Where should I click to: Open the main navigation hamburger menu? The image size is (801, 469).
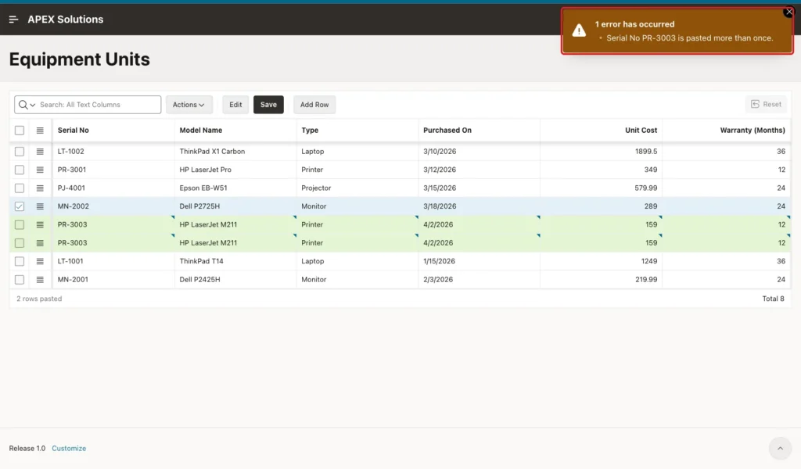(x=14, y=20)
